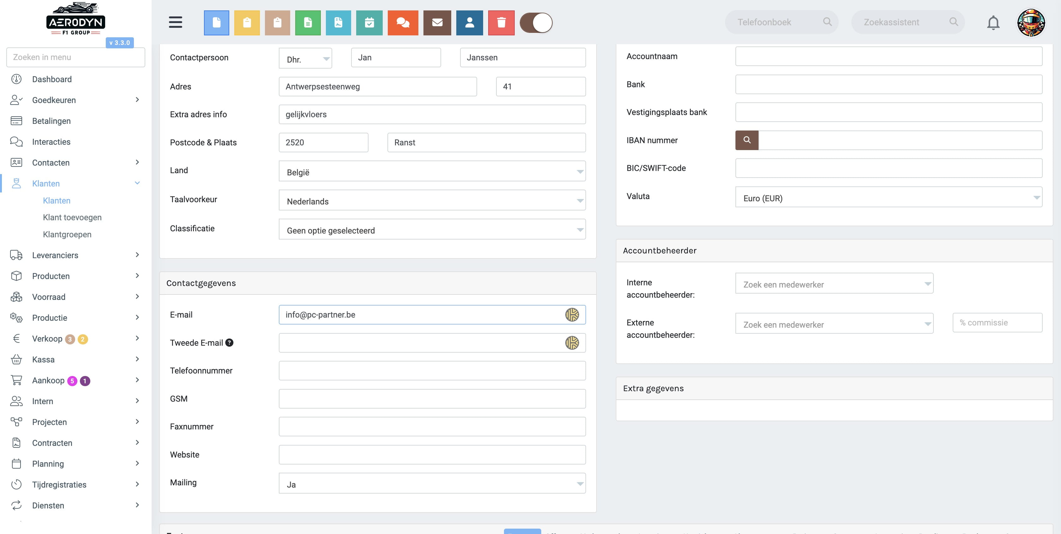The image size is (1061, 534).
Task: Expand the Verkoop menu
Action: 76,339
